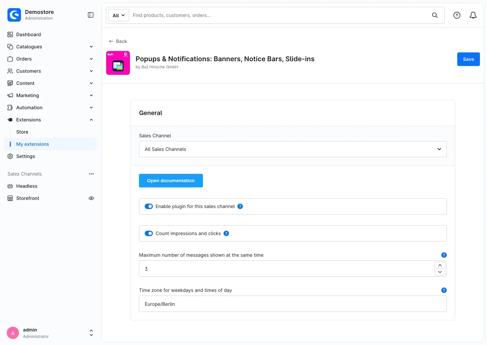The height and width of the screenshot is (345, 487).
Task: Click the Time zone input field
Action: (293, 304)
